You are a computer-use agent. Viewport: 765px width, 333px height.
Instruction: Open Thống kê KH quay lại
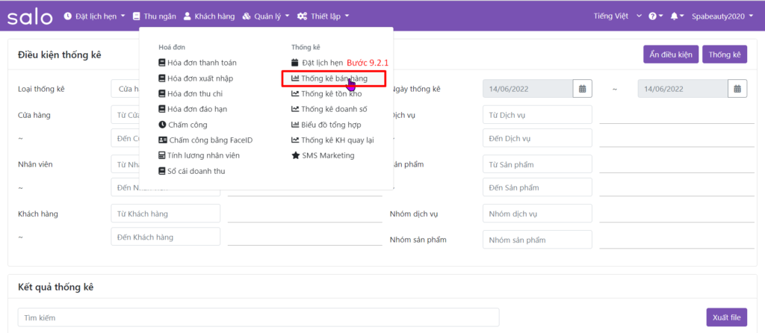(332, 140)
